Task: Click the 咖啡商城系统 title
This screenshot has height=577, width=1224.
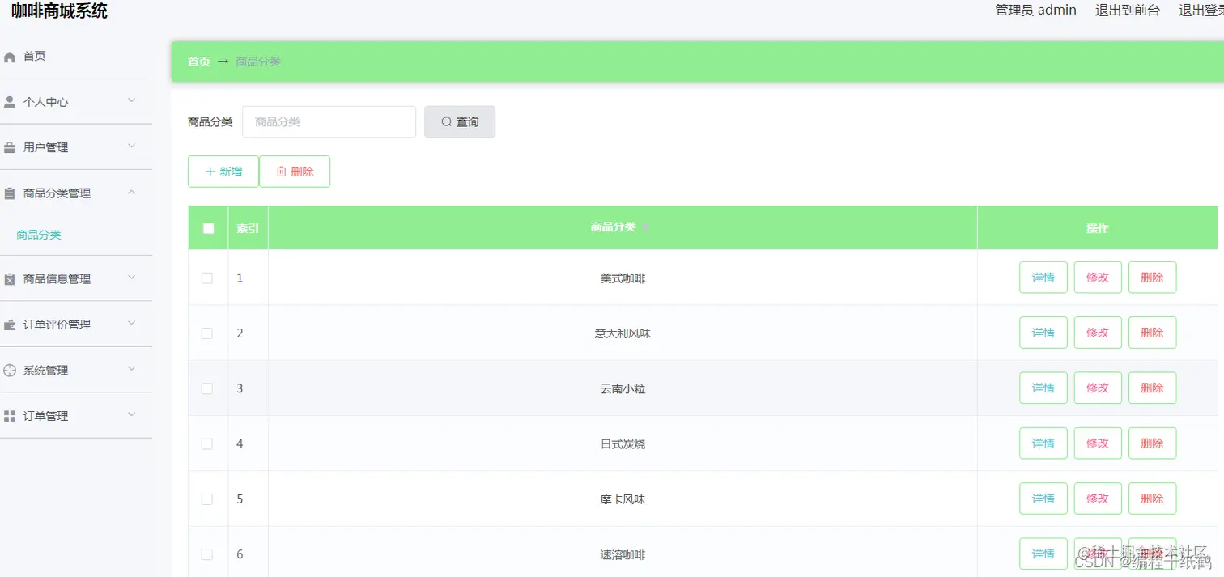Action: 59,11
